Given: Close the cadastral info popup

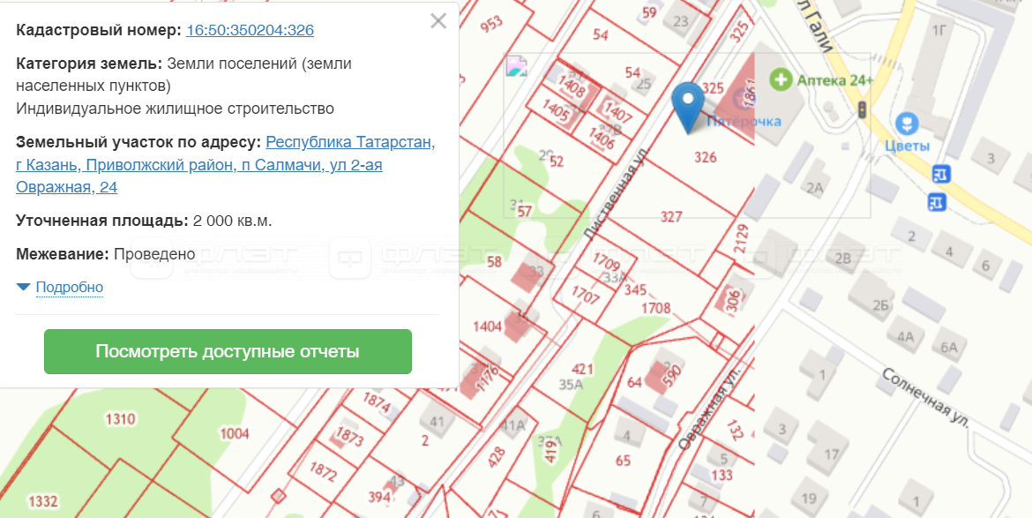Looking at the screenshot, I should (438, 21).
